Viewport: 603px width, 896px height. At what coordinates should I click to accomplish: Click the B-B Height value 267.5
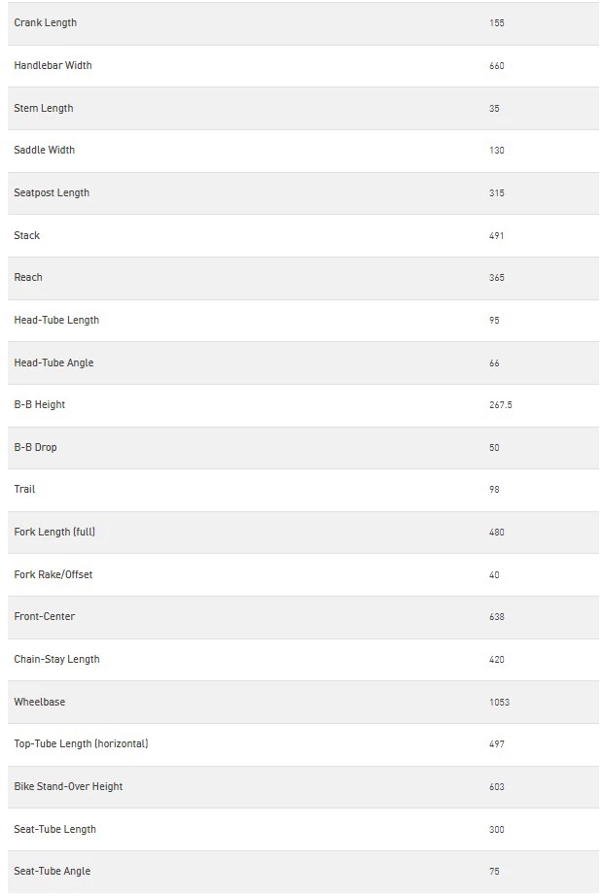click(501, 405)
